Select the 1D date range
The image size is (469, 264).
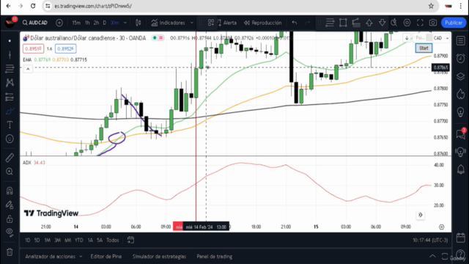coord(28,240)
